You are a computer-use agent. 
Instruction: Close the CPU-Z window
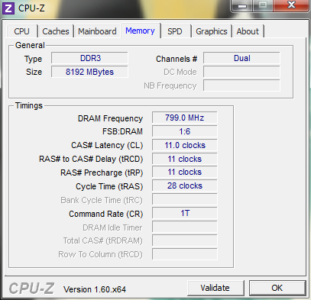pos(291,5)
